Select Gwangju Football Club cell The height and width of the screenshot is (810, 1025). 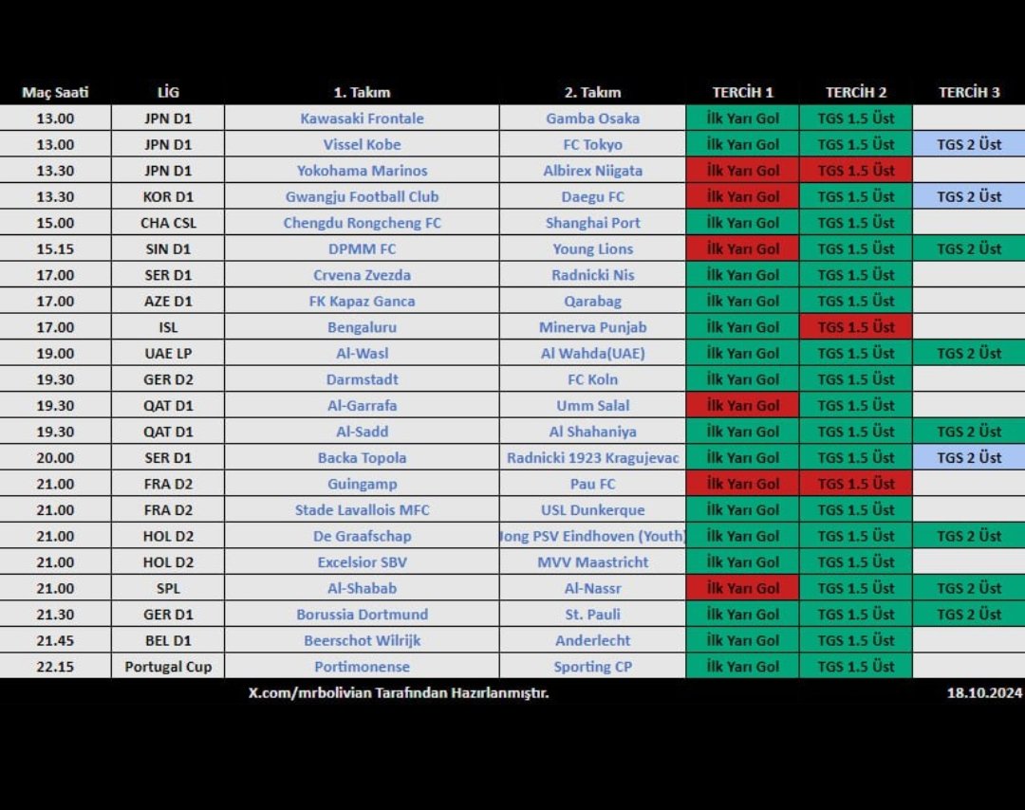click(x=362, y=196)
